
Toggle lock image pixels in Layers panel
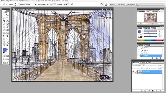click(144, 68)
